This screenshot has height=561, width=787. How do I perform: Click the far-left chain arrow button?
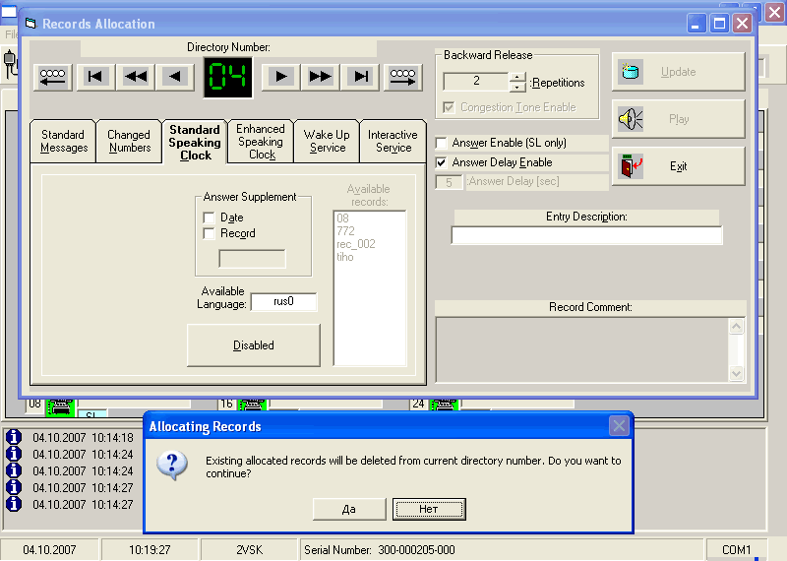pyautogui.click(x=52, y=77)
